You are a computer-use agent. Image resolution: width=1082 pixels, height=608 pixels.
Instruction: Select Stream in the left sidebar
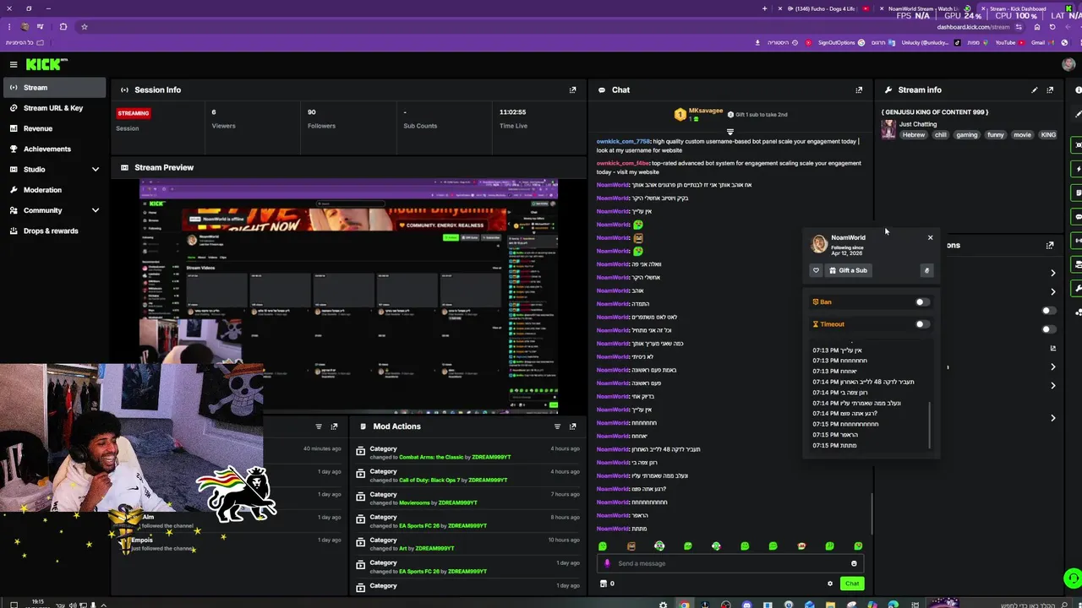pos(54,88)
